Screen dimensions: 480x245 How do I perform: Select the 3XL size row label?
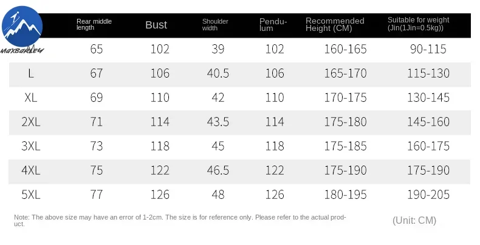pyautogui.click(x=31, y=146)
